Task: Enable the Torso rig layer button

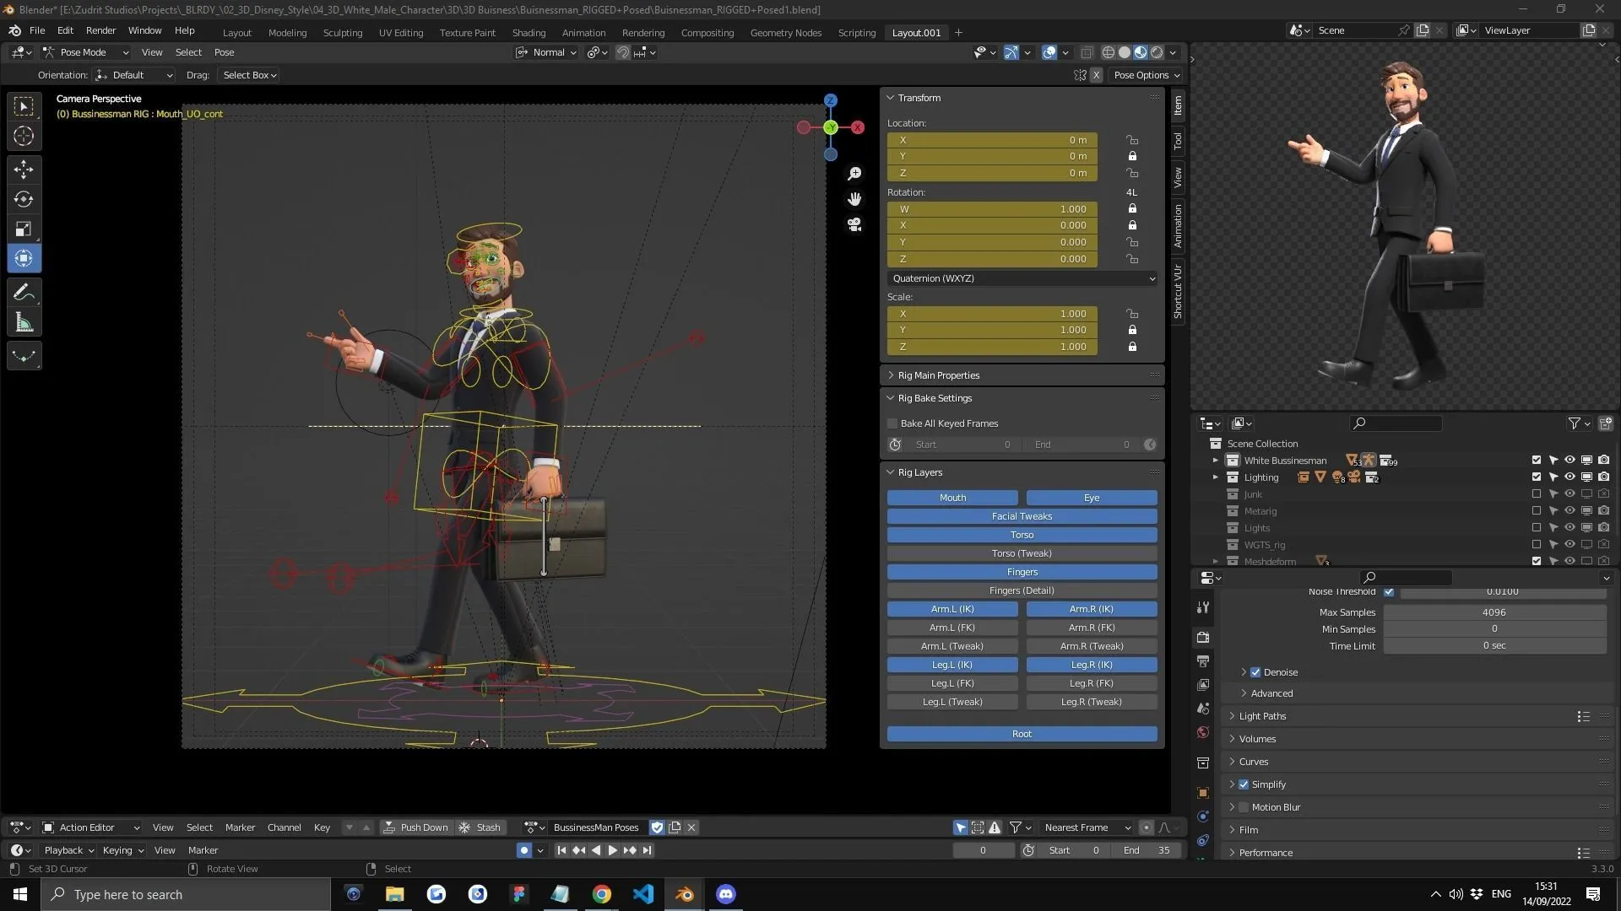Action: tap(1022, 534)
